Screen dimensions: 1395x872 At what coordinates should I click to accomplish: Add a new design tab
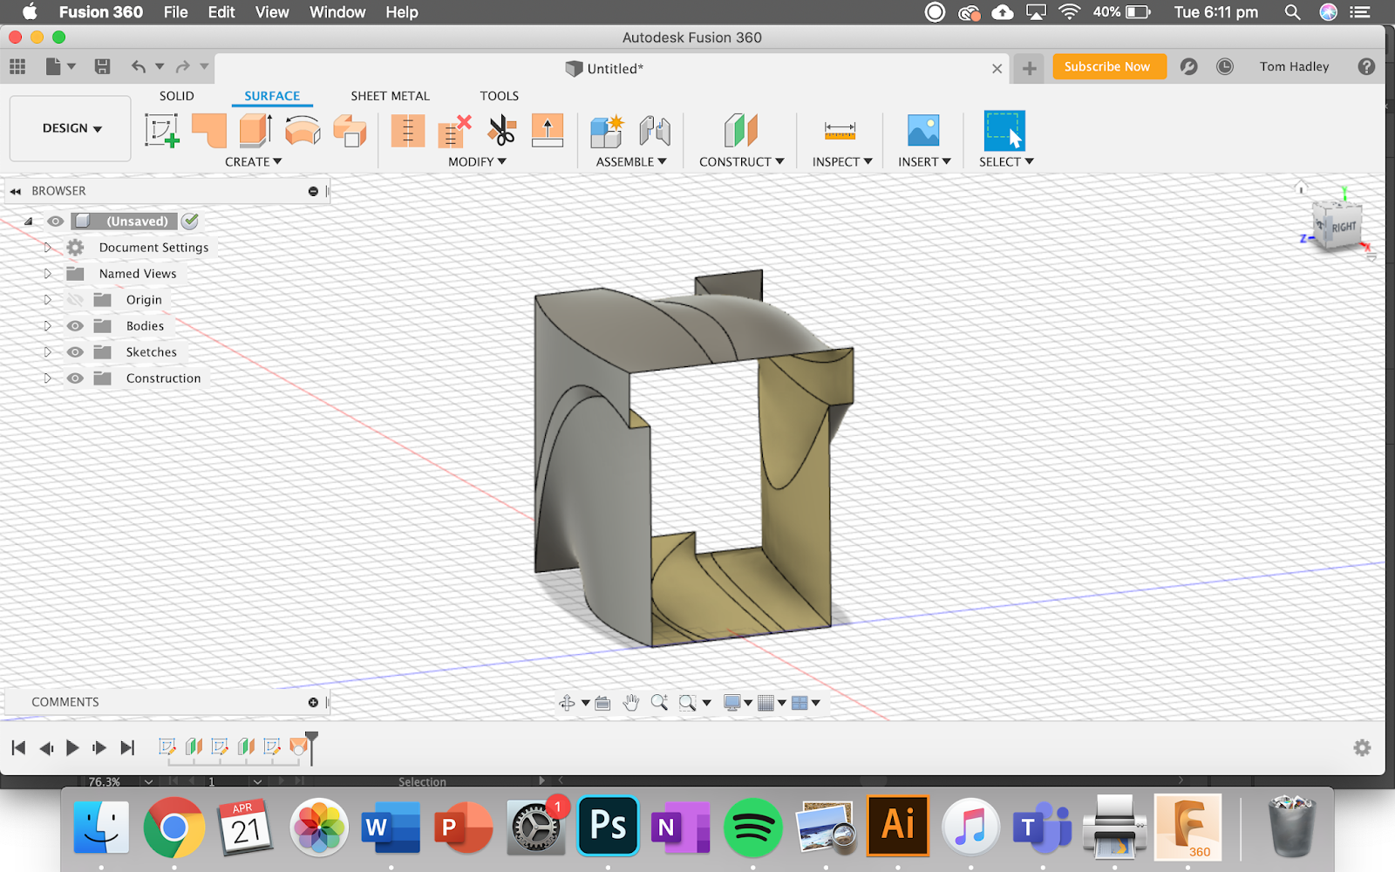[x=1030, y=68]
